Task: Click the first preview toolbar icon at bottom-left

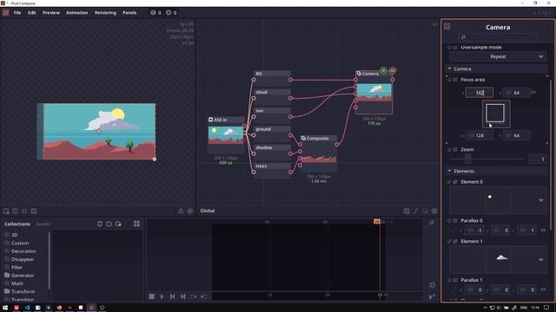Action: pos(6,211)
